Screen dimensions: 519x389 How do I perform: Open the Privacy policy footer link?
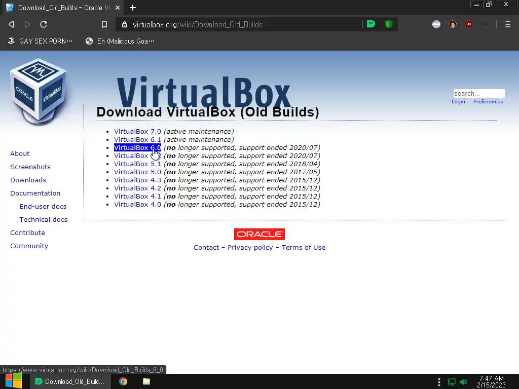pyautogui.click(x=250, y=247)
